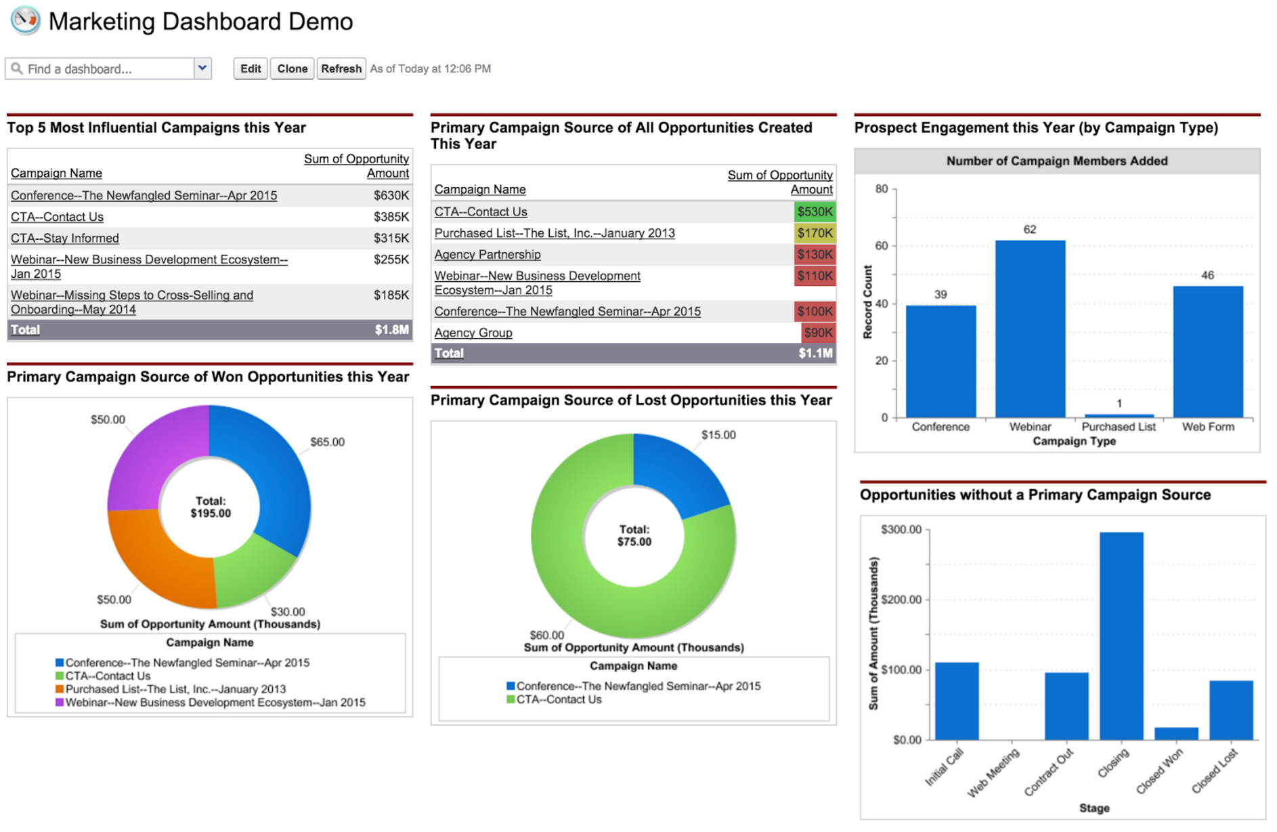1277x832 pixels.
Task: Click the Web Form bar showing 46
Action: point(1207,351)
